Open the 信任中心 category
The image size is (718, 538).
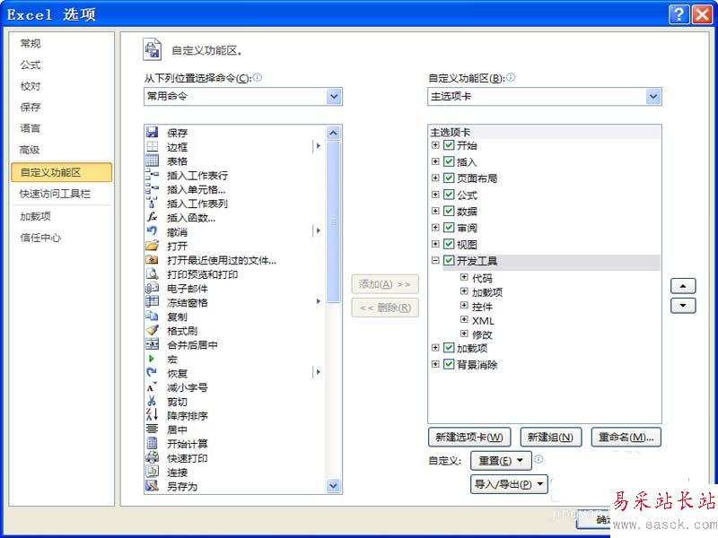pos(40,238)
